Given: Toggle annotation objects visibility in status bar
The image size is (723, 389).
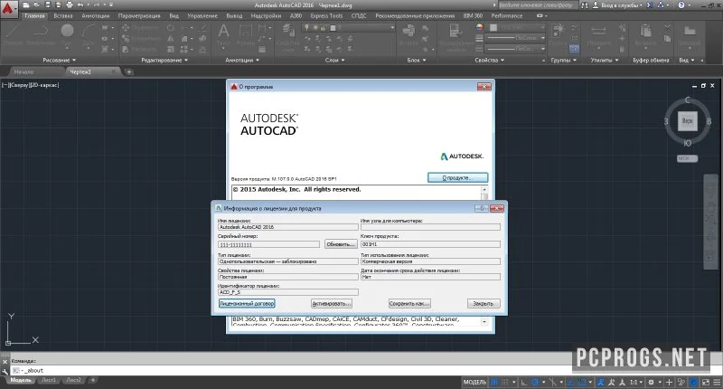Looking at the screenshot, I should (601, 382).
